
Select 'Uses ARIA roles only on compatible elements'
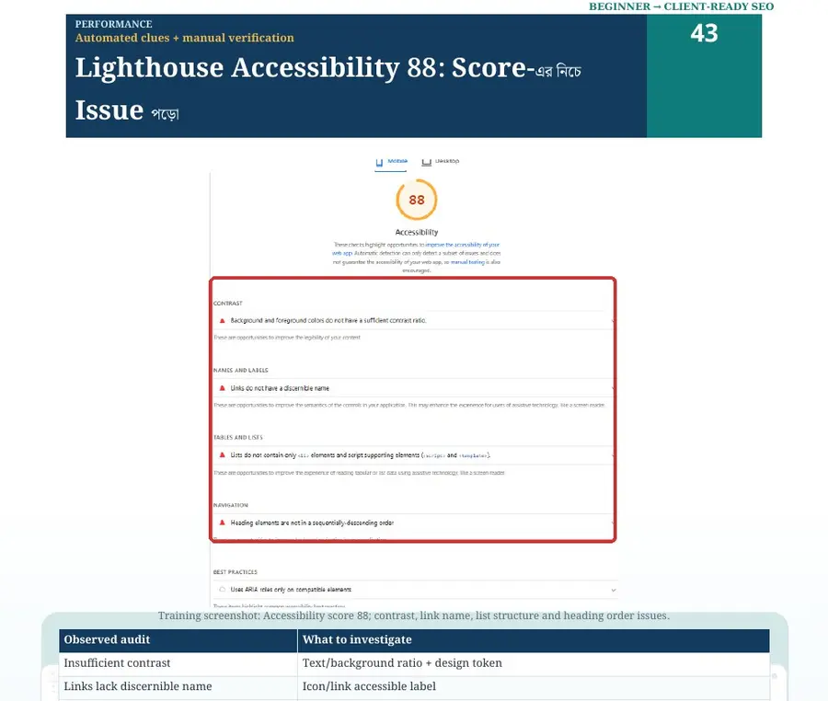click(x=291, y=590)
